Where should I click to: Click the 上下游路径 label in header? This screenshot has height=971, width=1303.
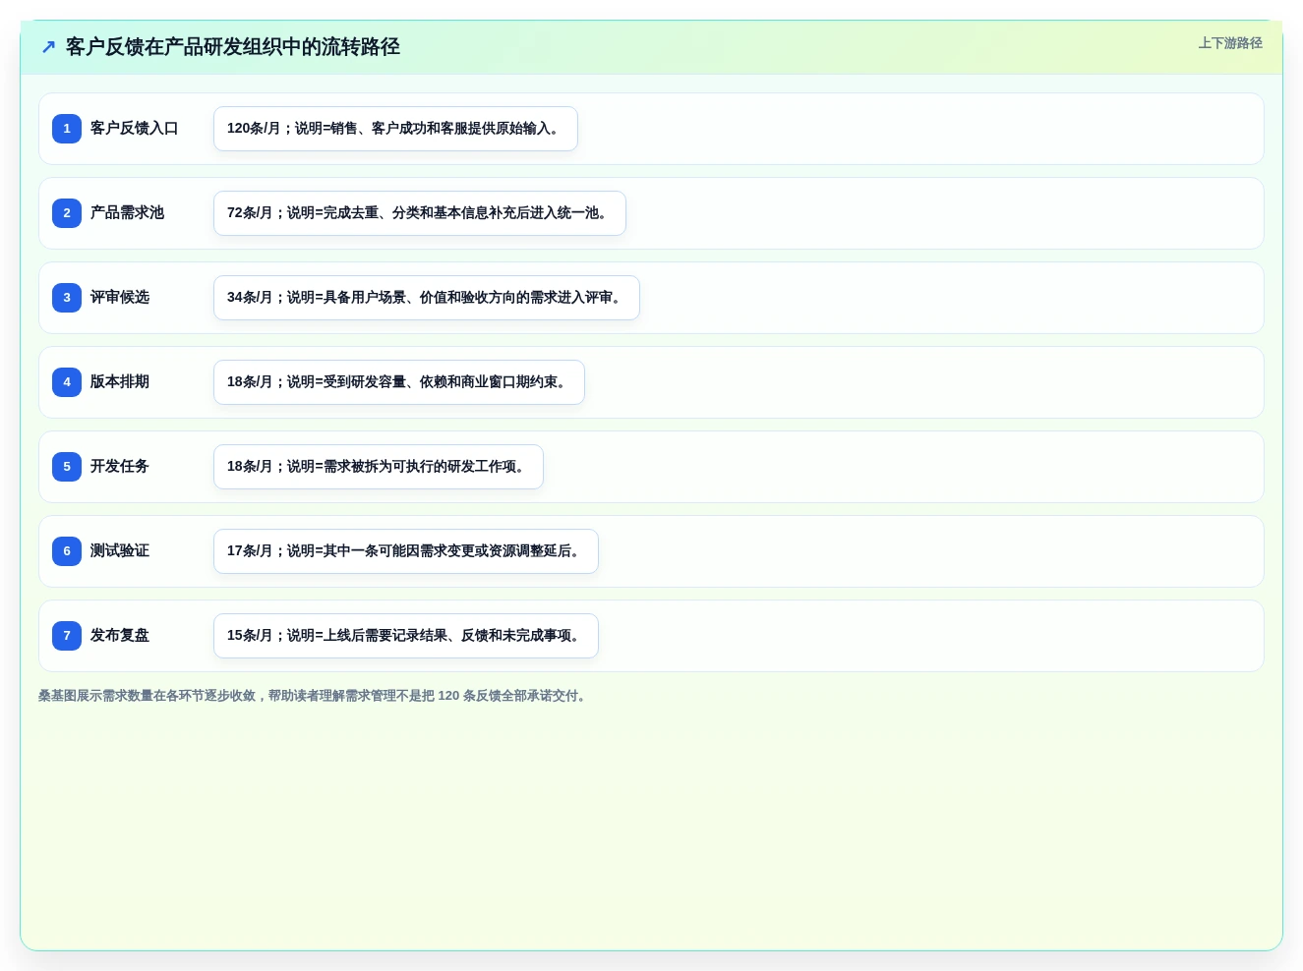(x=1230, y=43)
